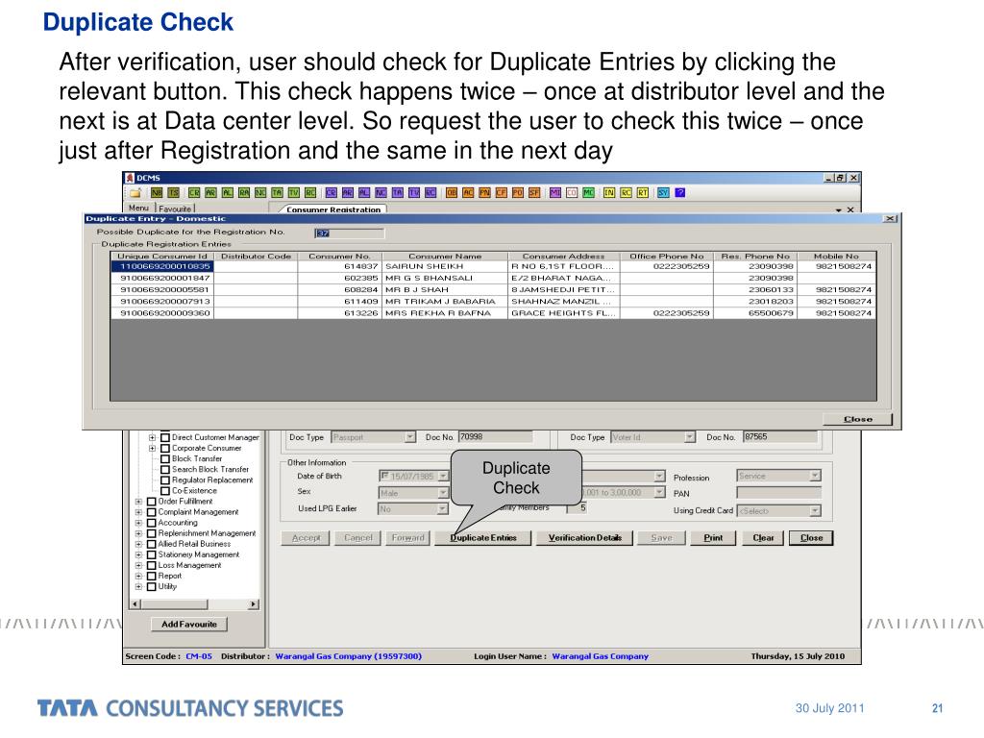Select the green NC toolbar icon
Image resolution: width=984 pixels, height=738 pixels.
pos(260,192)
